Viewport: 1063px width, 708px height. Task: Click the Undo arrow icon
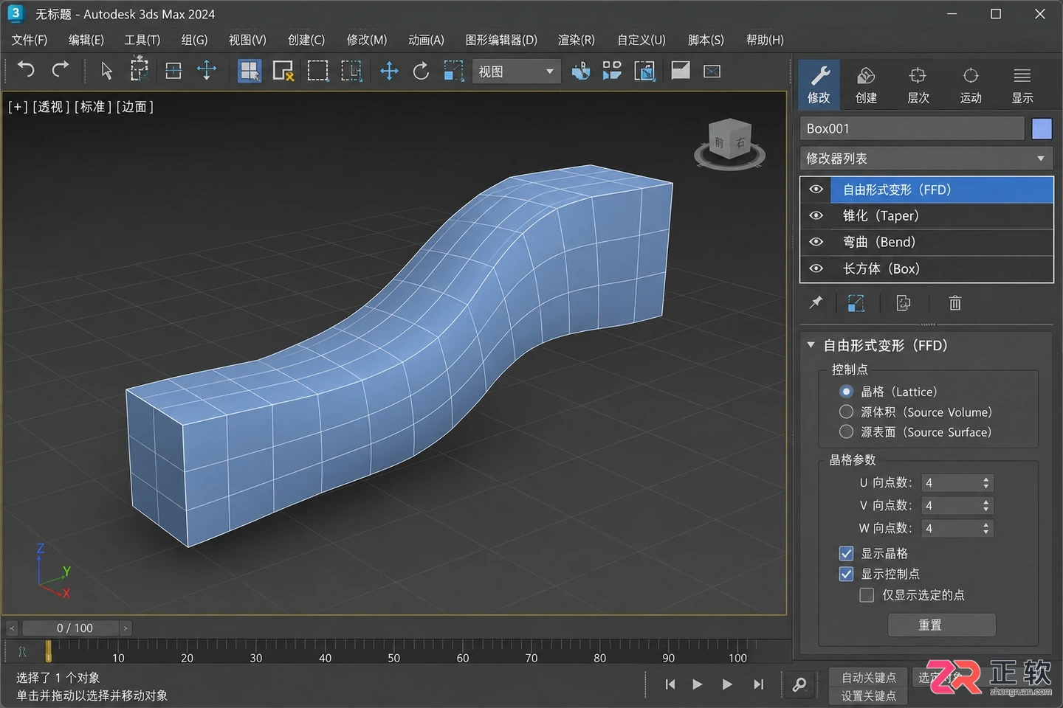[x=27, y=70]
